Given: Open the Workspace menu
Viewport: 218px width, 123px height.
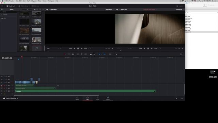Looking at the screenshot, I should (x=51, y=1).
